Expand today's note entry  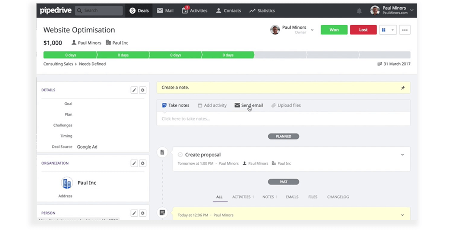[x=403, y=215]
